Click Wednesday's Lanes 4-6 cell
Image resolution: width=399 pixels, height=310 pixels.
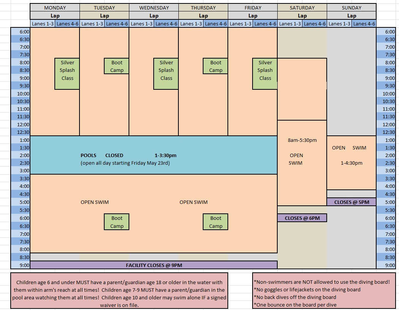pos(166,24)
